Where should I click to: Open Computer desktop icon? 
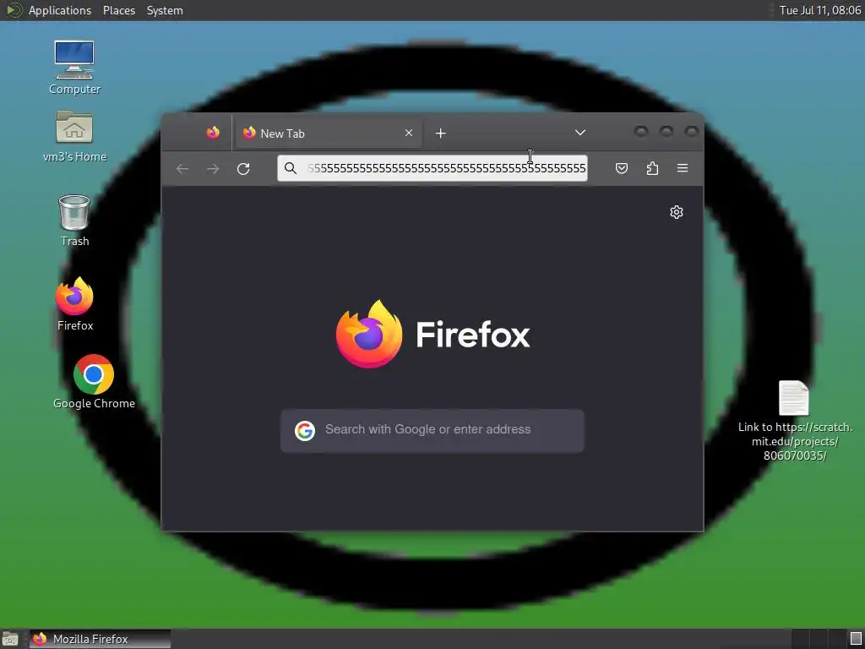[x=74, y=68]
